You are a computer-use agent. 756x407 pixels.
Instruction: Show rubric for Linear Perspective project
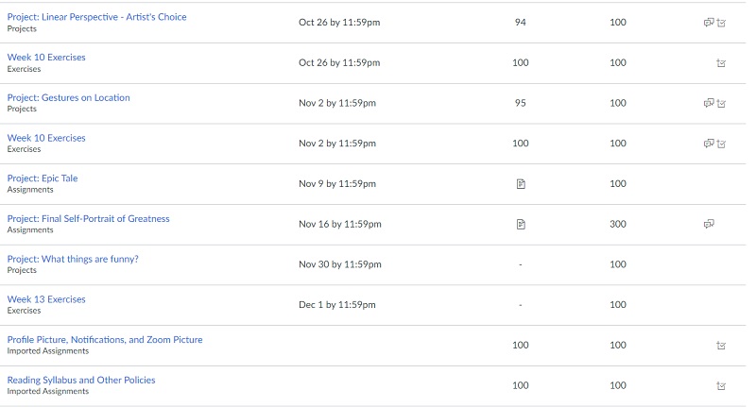click(x=721, y=23)
